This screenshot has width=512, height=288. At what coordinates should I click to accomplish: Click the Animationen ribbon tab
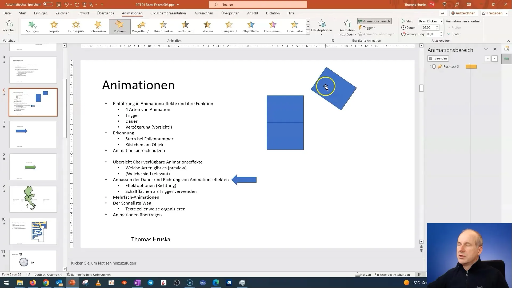(x=132, y=13)
